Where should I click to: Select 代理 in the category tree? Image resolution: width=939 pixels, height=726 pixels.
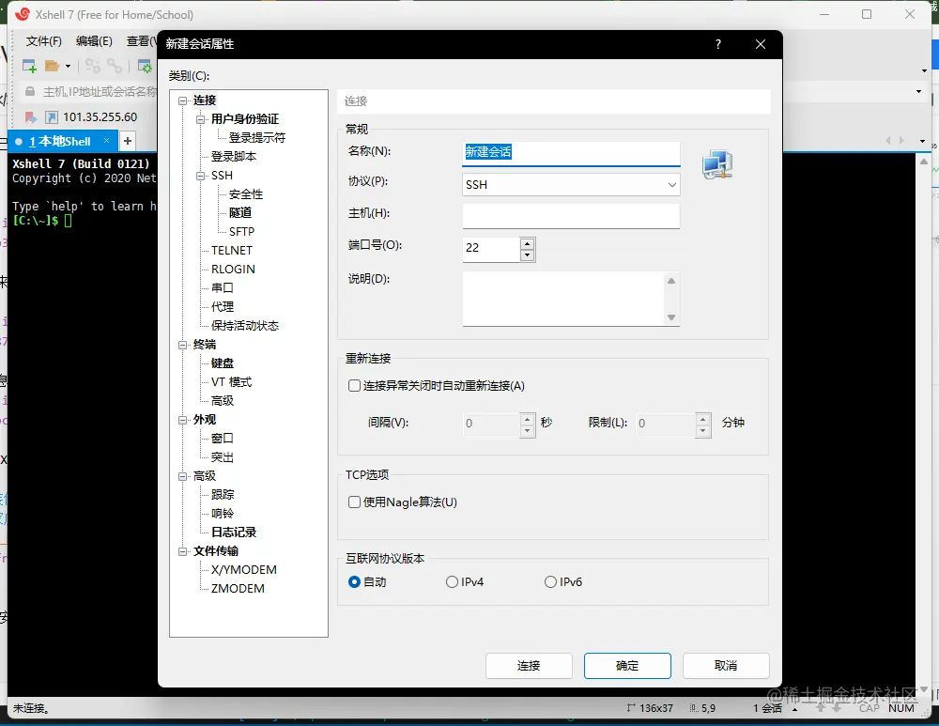[223, 307]
